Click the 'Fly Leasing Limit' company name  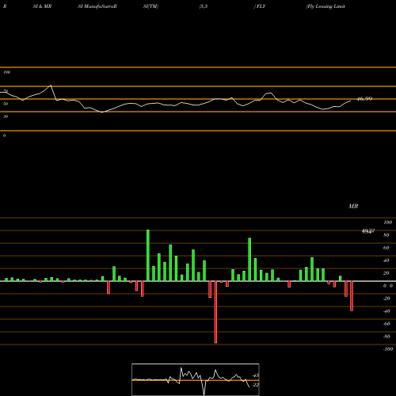coord(326,6)
